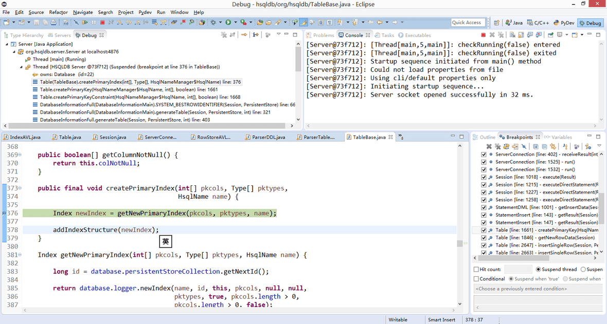Click Link with Debug View icon
Image resolution: width=607 pixels, height=324 pixels.
pyautogui.click(x=552, y=146)
